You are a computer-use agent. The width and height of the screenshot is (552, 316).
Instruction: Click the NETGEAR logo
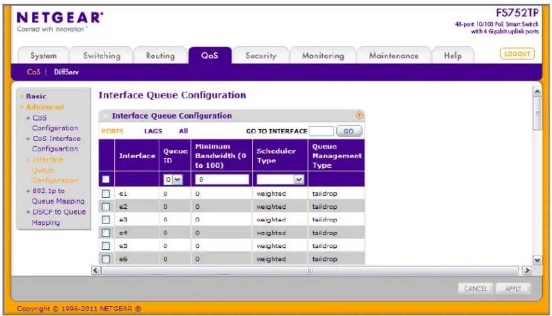coord(60,22)
